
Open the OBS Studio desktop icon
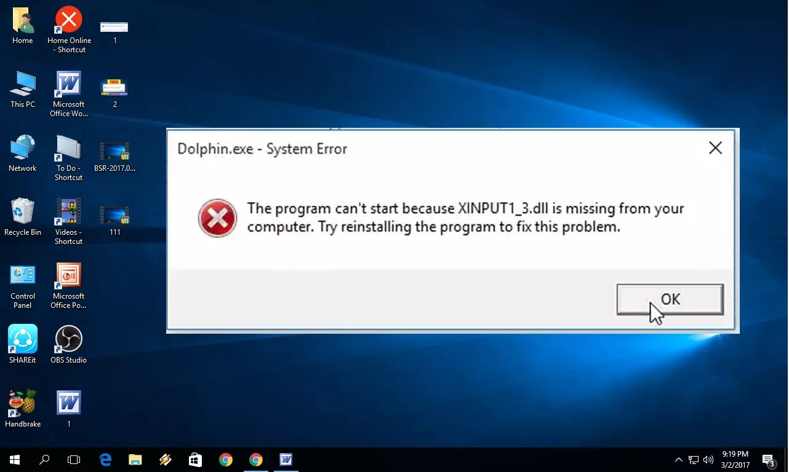pos(68,345)
